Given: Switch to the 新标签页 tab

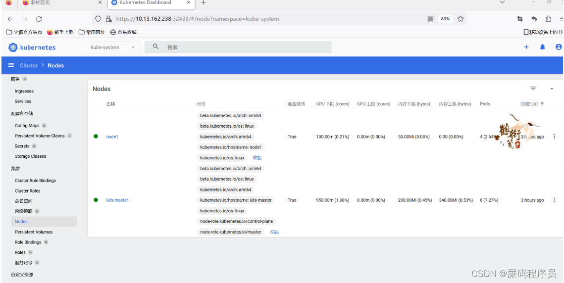Looking at the screenshot, I should pyautogui.click(x=62, y=3).
